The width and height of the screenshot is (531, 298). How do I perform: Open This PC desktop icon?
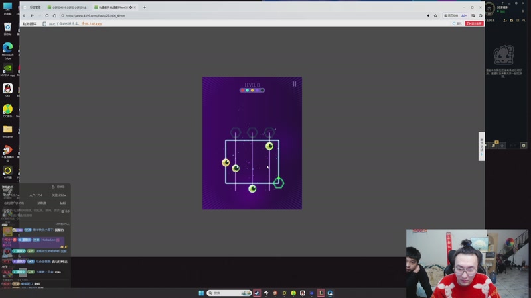click(x=7, y=8)
